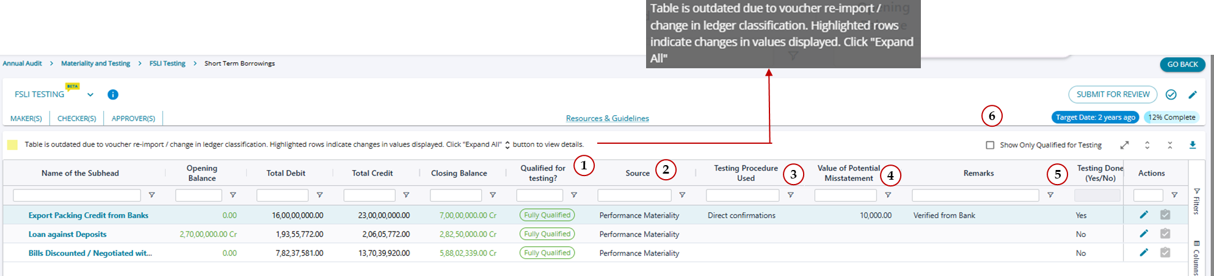Open the Filters side panel
This screenshot has height=276, width=1214.
1196,201
